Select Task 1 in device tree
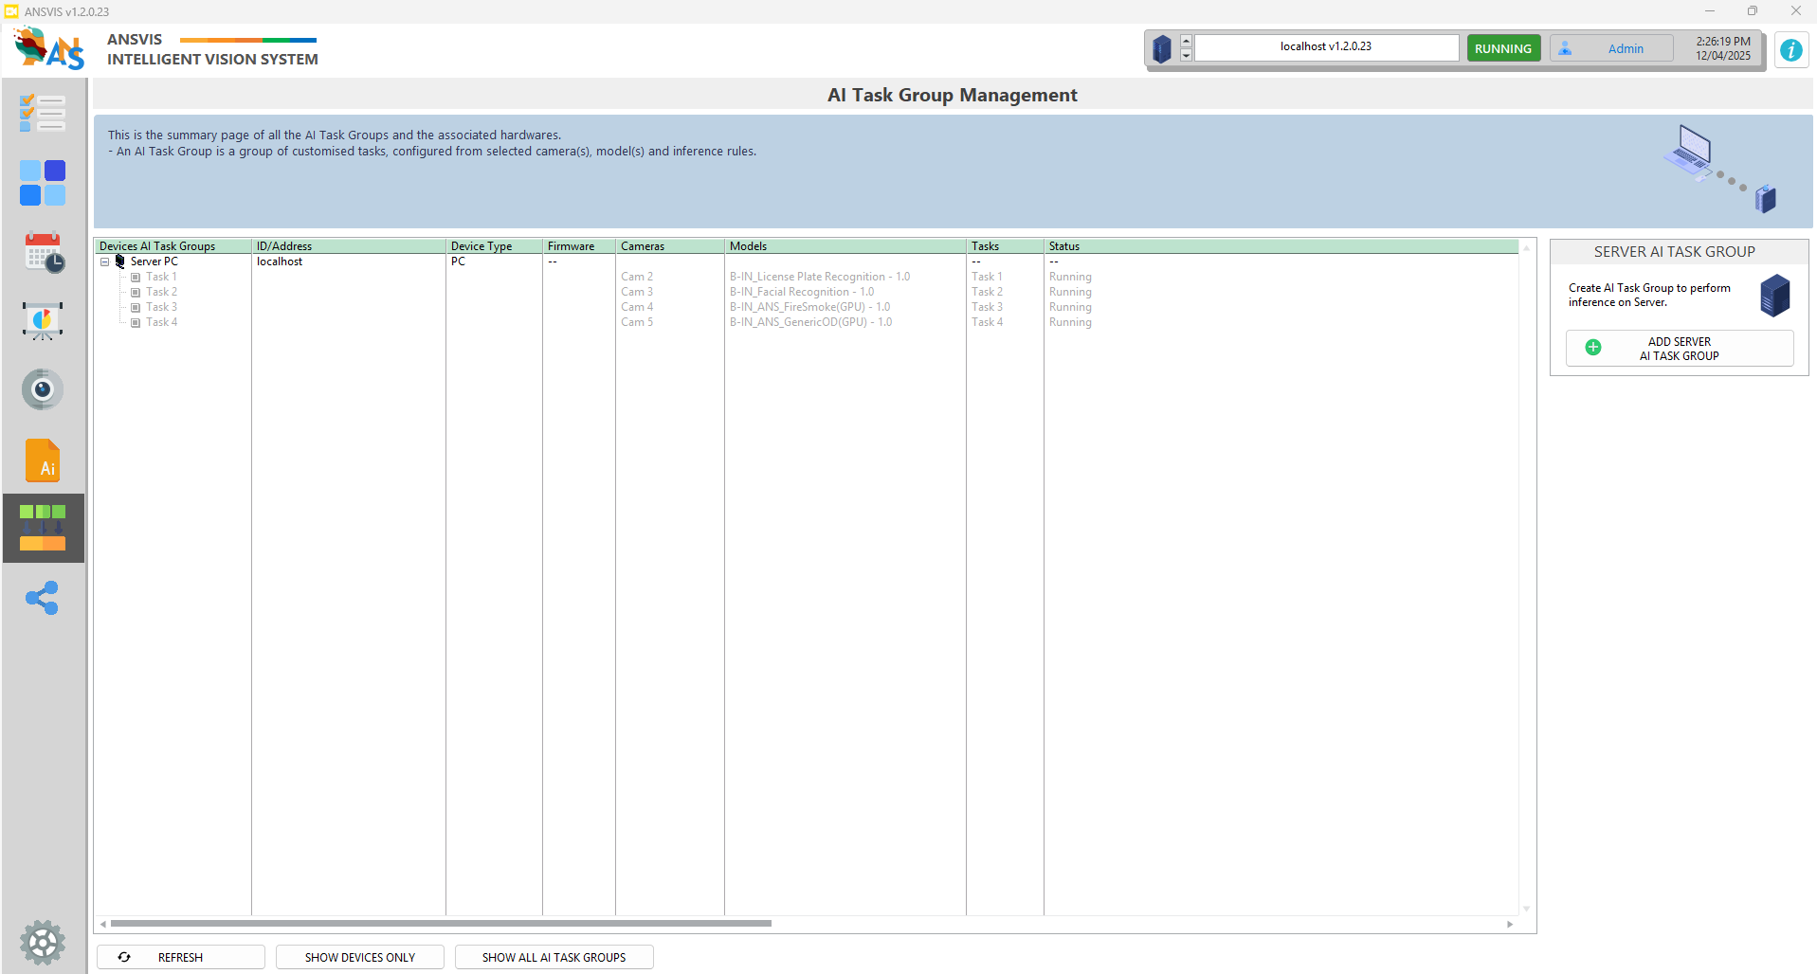This screenshot has width=1817, height=974. click(161, 277)
